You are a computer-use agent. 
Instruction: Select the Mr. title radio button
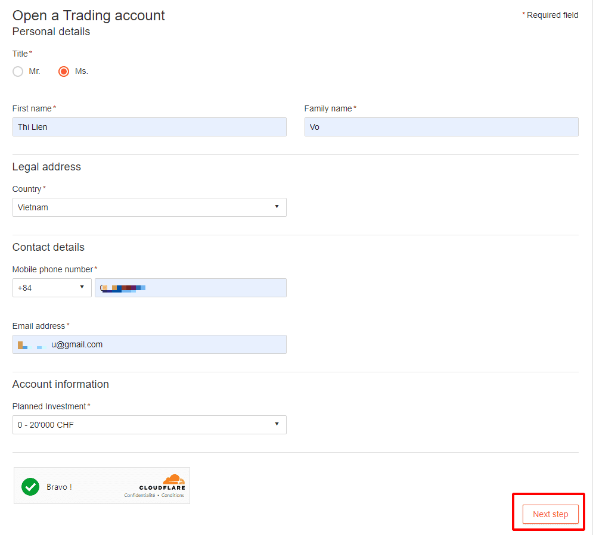click(18, 71)
